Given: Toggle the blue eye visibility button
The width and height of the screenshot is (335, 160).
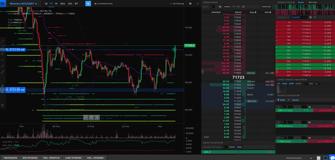Looking at the screenshot, I should point(88,4).
